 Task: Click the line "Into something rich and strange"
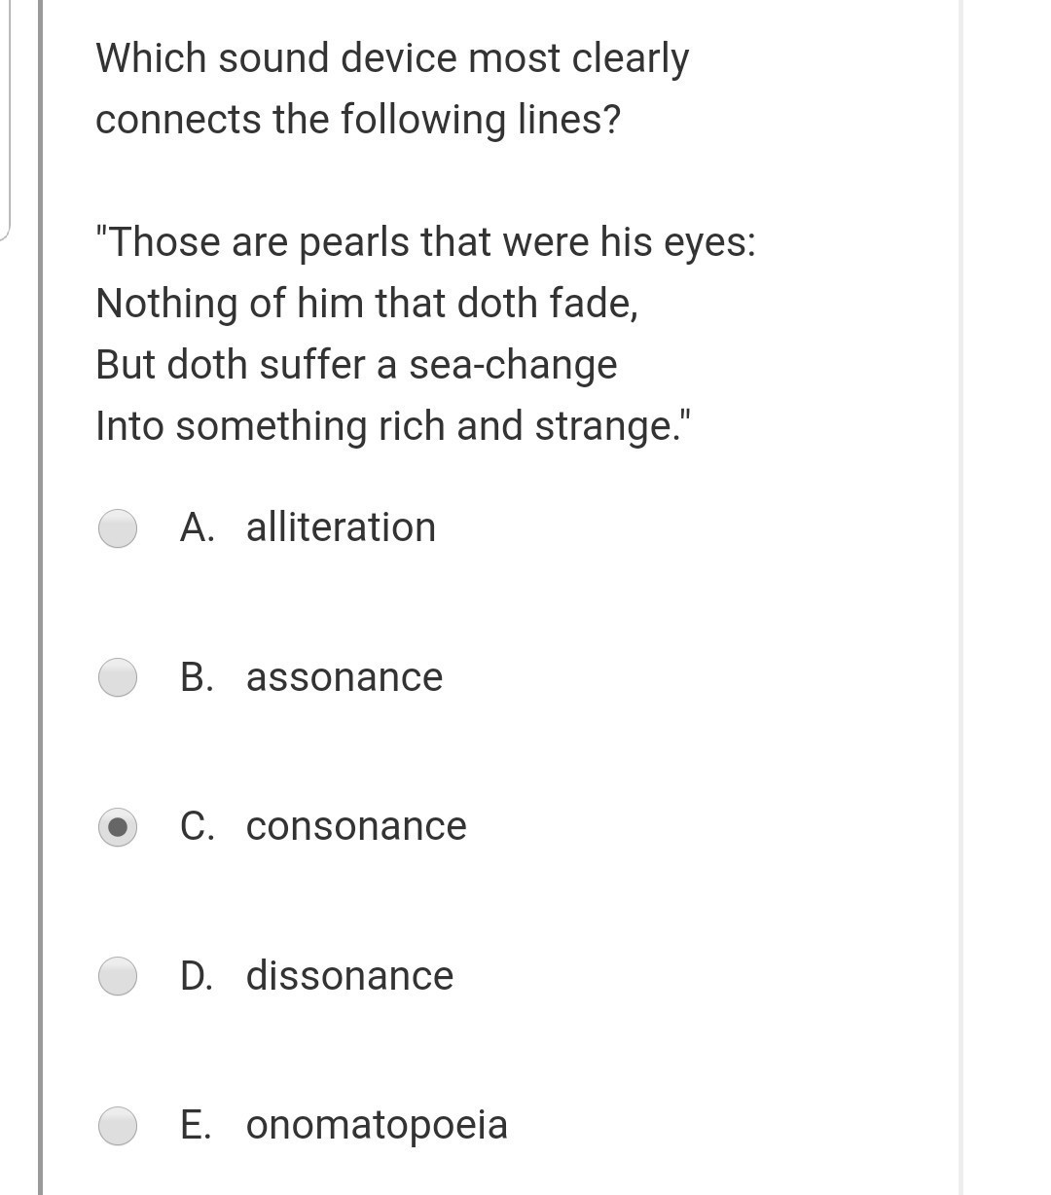point(393,426)
